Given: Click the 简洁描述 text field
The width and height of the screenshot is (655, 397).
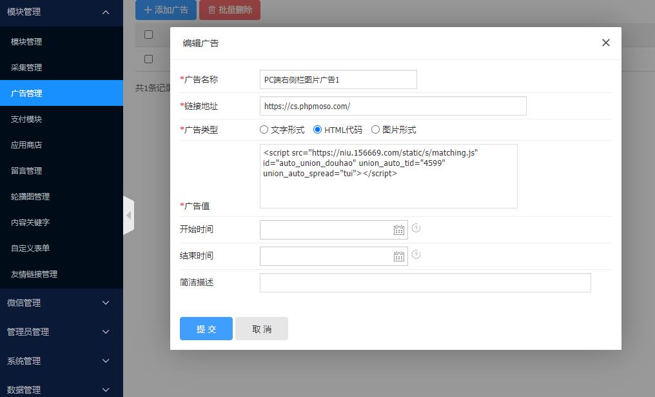Looking at the screenshot, I should click(425, 283).
